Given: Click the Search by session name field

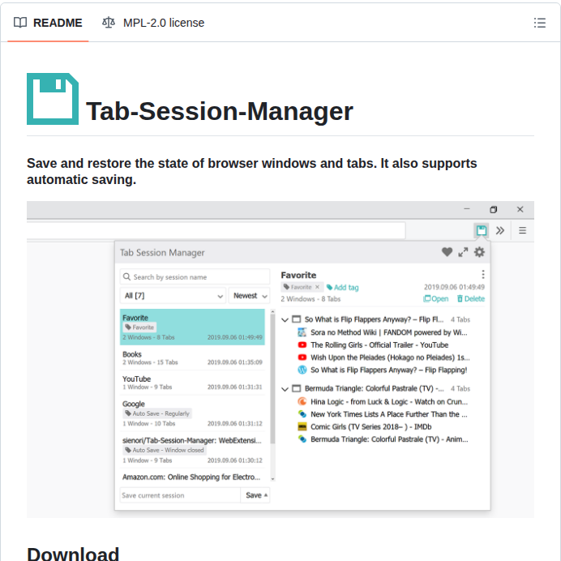Looking at the screenshot, I should coord(195,277).
